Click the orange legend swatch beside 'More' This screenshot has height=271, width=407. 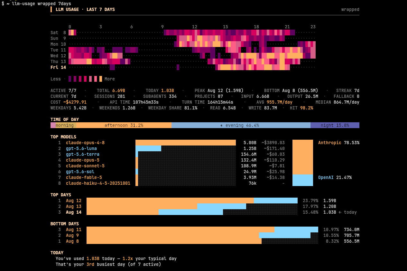point(101,79)
